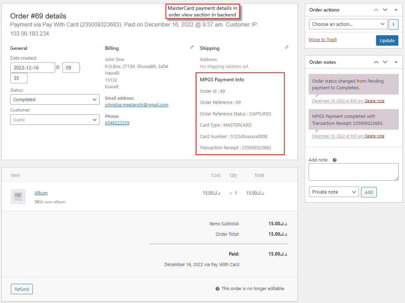Change order Status from Completed dropdown
The height and width of the screenshot is (303, 405).
pos(54,99)
